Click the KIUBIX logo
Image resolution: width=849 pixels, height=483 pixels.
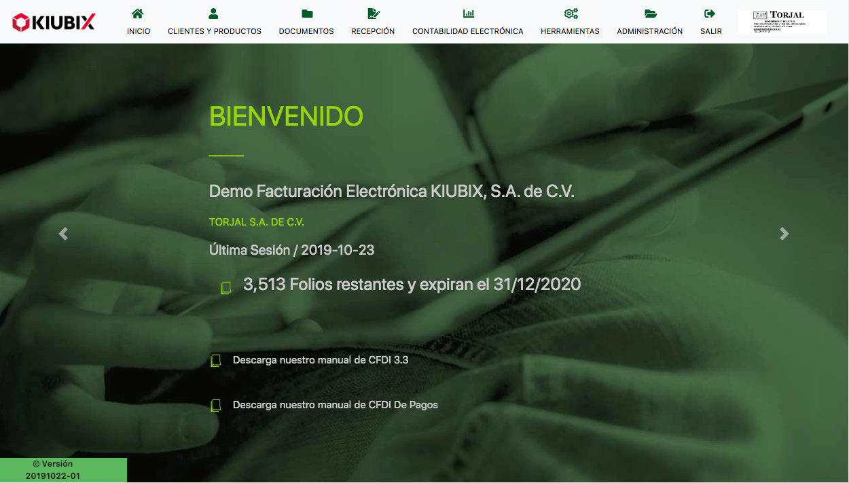click(x=54, y=22)
